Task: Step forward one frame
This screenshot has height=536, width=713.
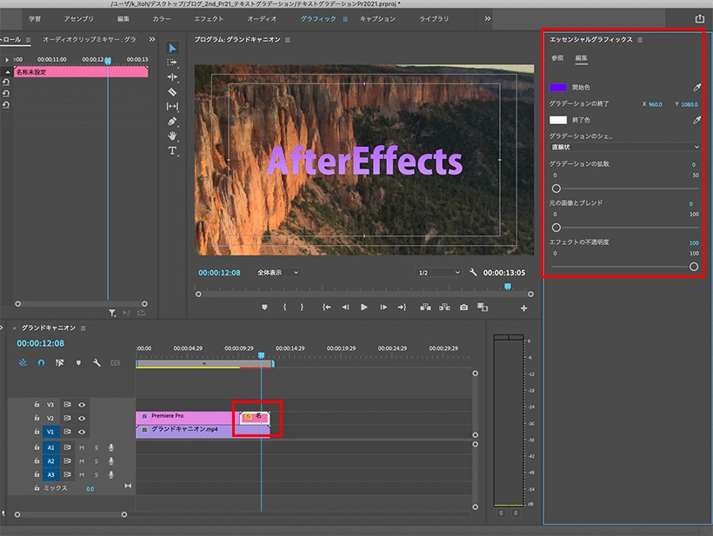Action: pos(383,308)
